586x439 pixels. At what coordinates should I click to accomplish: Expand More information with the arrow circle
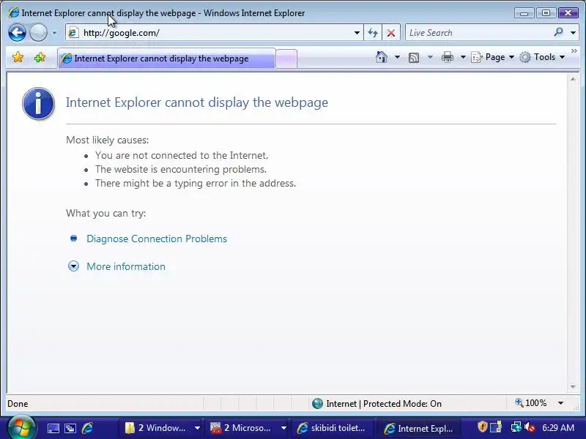point(74,266)
